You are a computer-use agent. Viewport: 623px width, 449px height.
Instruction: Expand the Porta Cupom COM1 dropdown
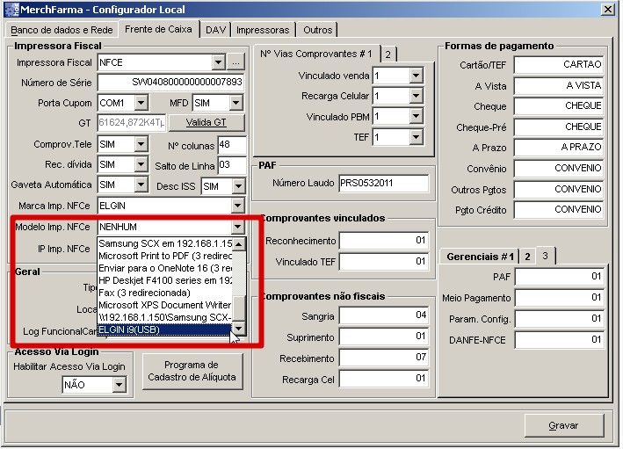[x=141, y=104]
